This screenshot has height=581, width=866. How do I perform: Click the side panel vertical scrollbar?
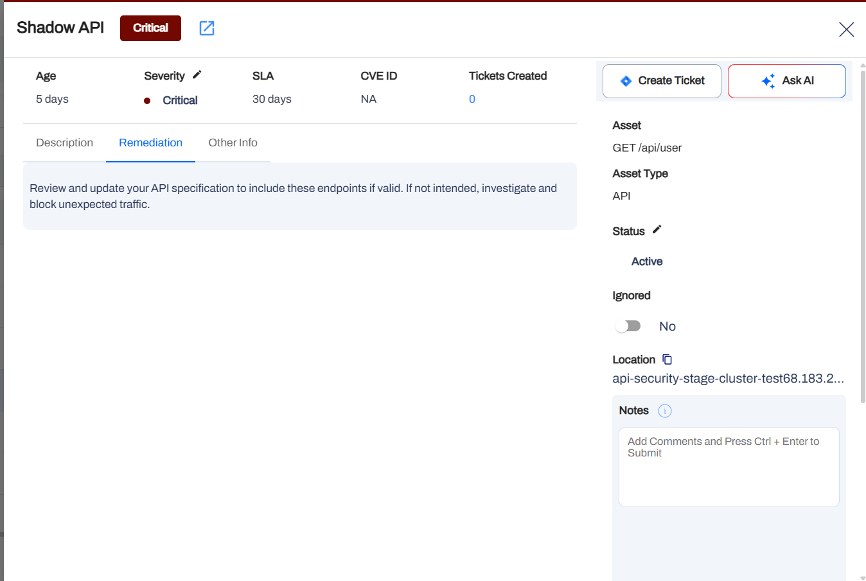[862, 231]
